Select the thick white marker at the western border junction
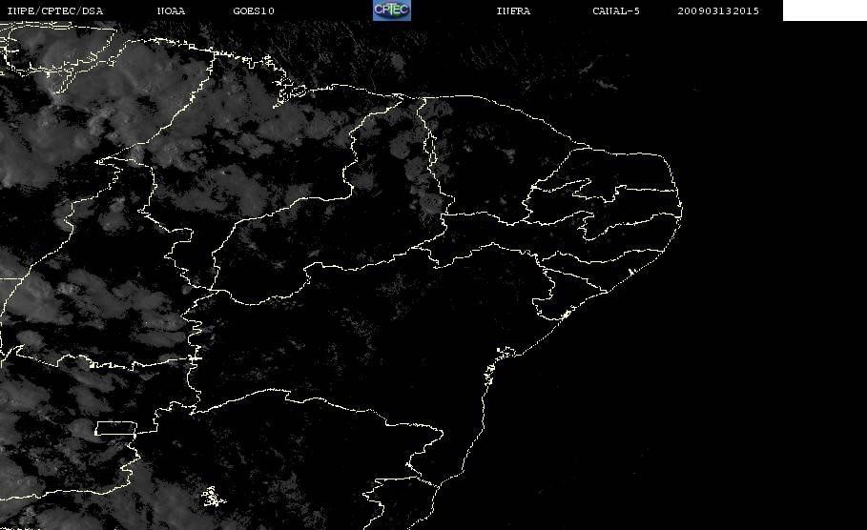867x530 pixels. 195,358
